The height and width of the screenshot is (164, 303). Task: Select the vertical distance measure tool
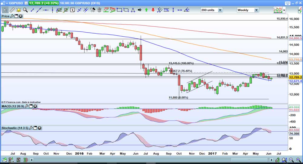(173, 10)
